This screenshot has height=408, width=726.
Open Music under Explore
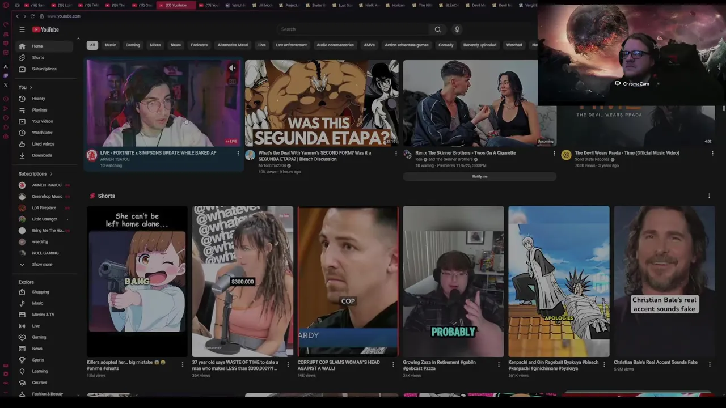[x=45, y=303]
